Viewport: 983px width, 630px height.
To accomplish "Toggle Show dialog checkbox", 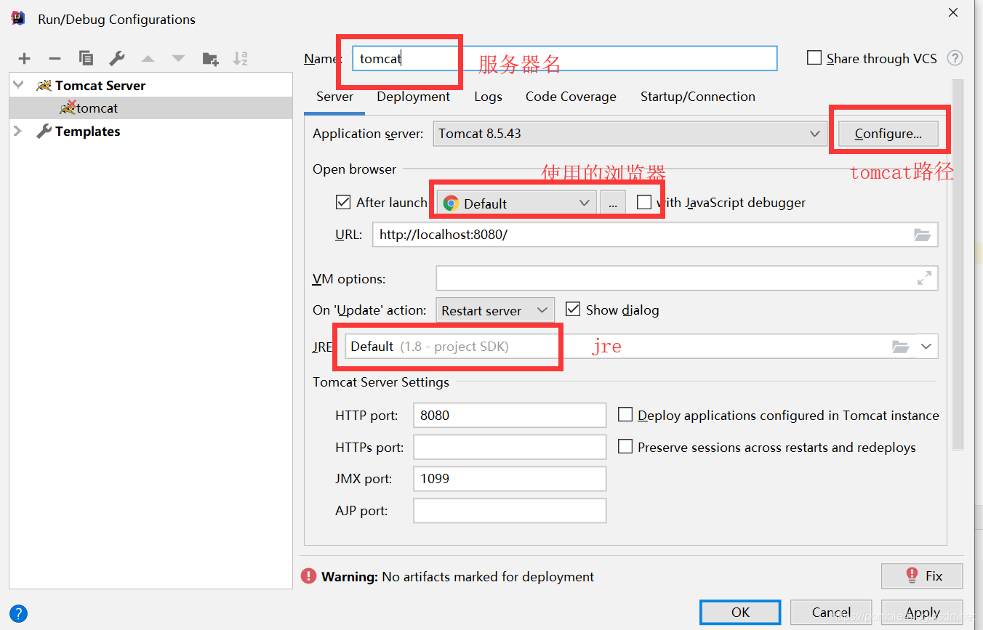I will (573, 310).
